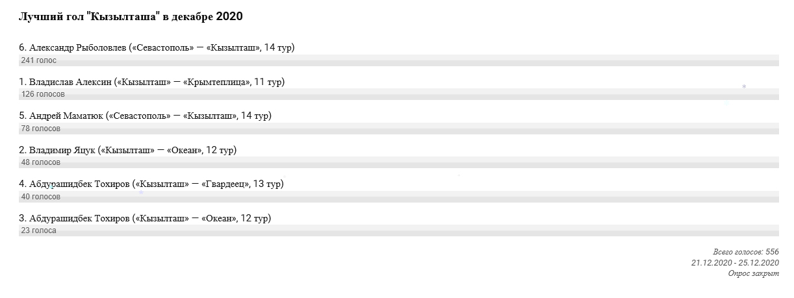Select option 1 Владислав Алексин
The image size is (794, 298).
pos(151,82)
